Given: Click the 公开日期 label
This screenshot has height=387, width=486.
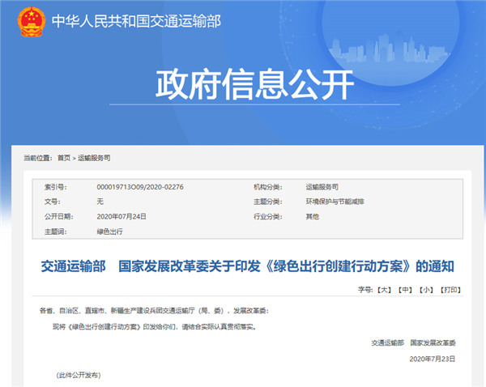Looking at the screenshot, I should [59, 217].
